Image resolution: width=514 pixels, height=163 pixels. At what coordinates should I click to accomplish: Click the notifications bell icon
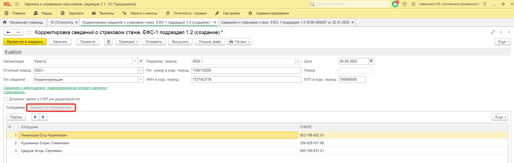pos(395,4)
